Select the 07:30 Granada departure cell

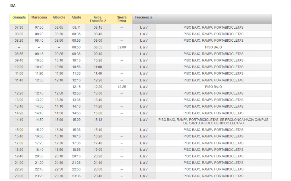coord(19,27)
